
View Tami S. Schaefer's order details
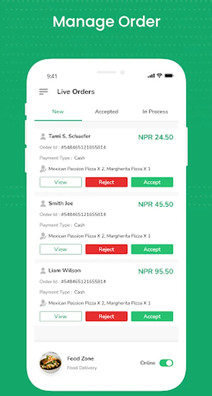pyautogui.click(x=61, y=182)
